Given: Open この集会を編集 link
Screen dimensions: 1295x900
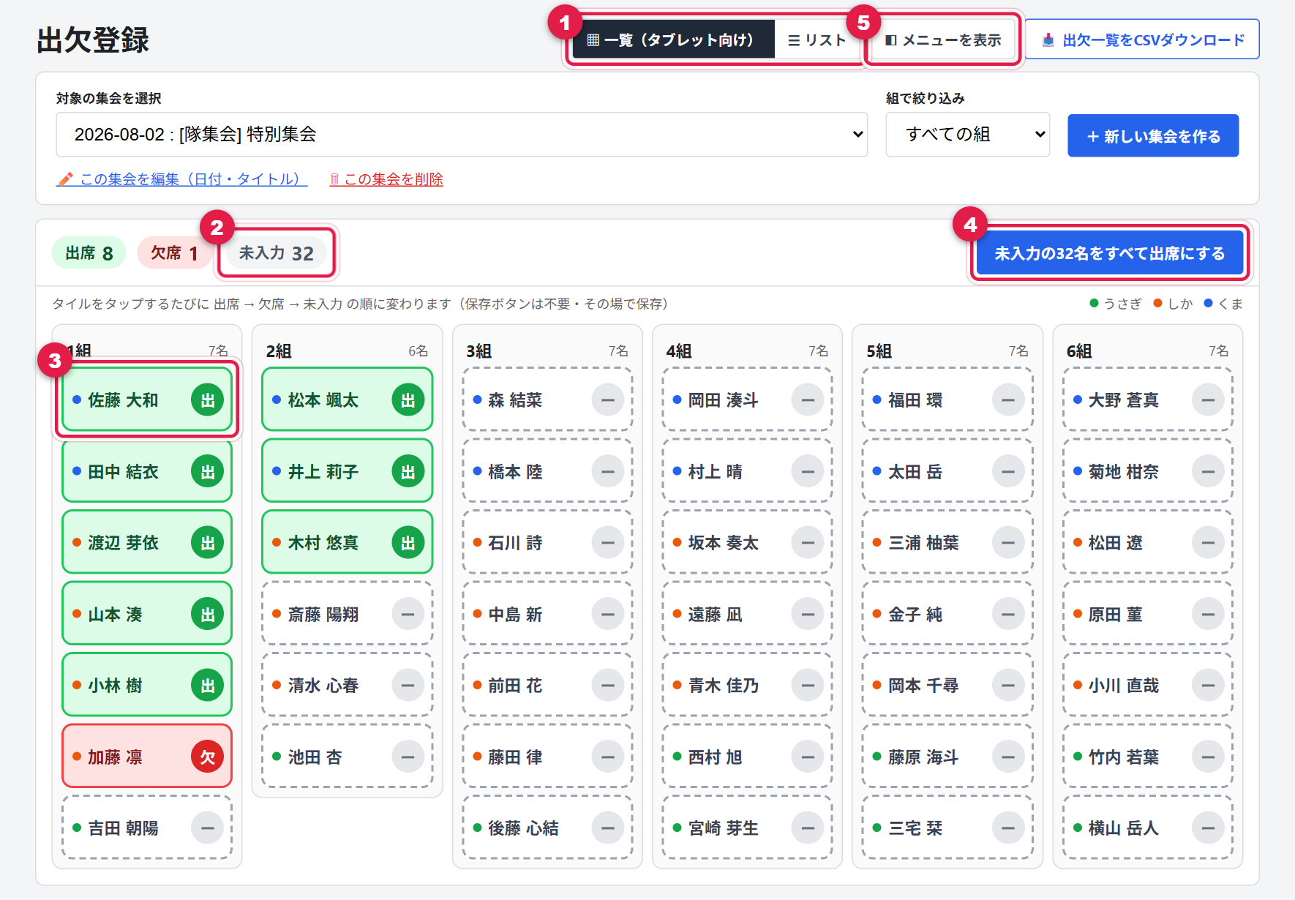Looking at the screenshot, I should pyautogui.click(x=182, y=179).
